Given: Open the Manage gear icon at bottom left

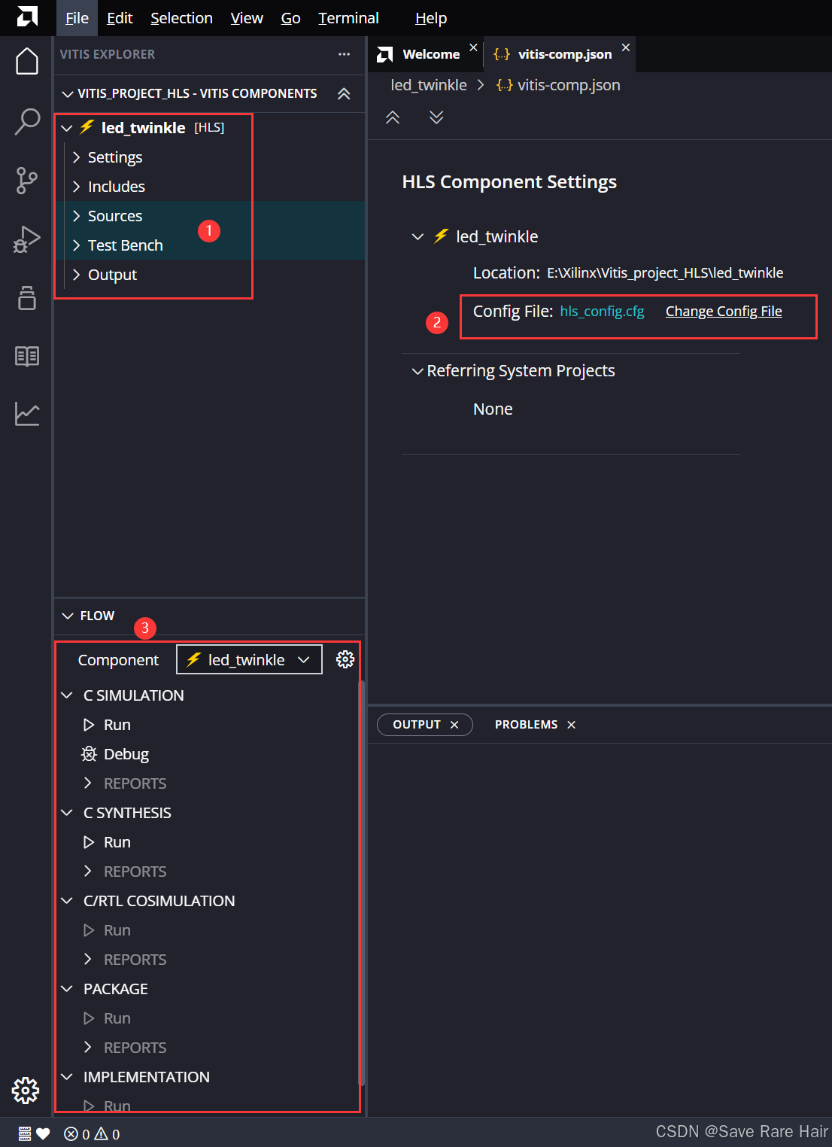Looking at the screenshot, I should (x=26, y=1090).
